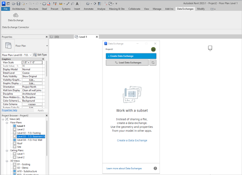Click the Switch Windows icon

coord(111,4)
